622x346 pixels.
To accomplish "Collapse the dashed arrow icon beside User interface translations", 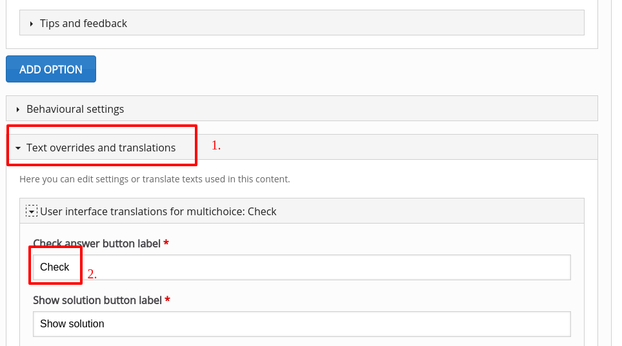I will pyautogui.click(x=32, y=211).
